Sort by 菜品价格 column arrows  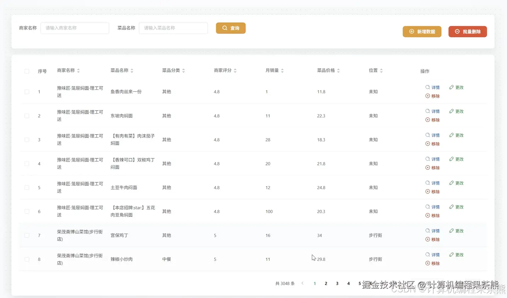click(x=338, y=71)
